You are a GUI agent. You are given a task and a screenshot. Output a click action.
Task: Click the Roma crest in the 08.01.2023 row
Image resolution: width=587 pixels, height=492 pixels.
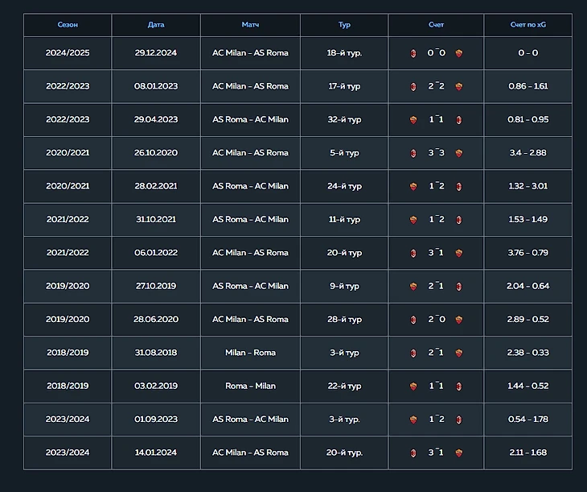(x=458, y=87)
